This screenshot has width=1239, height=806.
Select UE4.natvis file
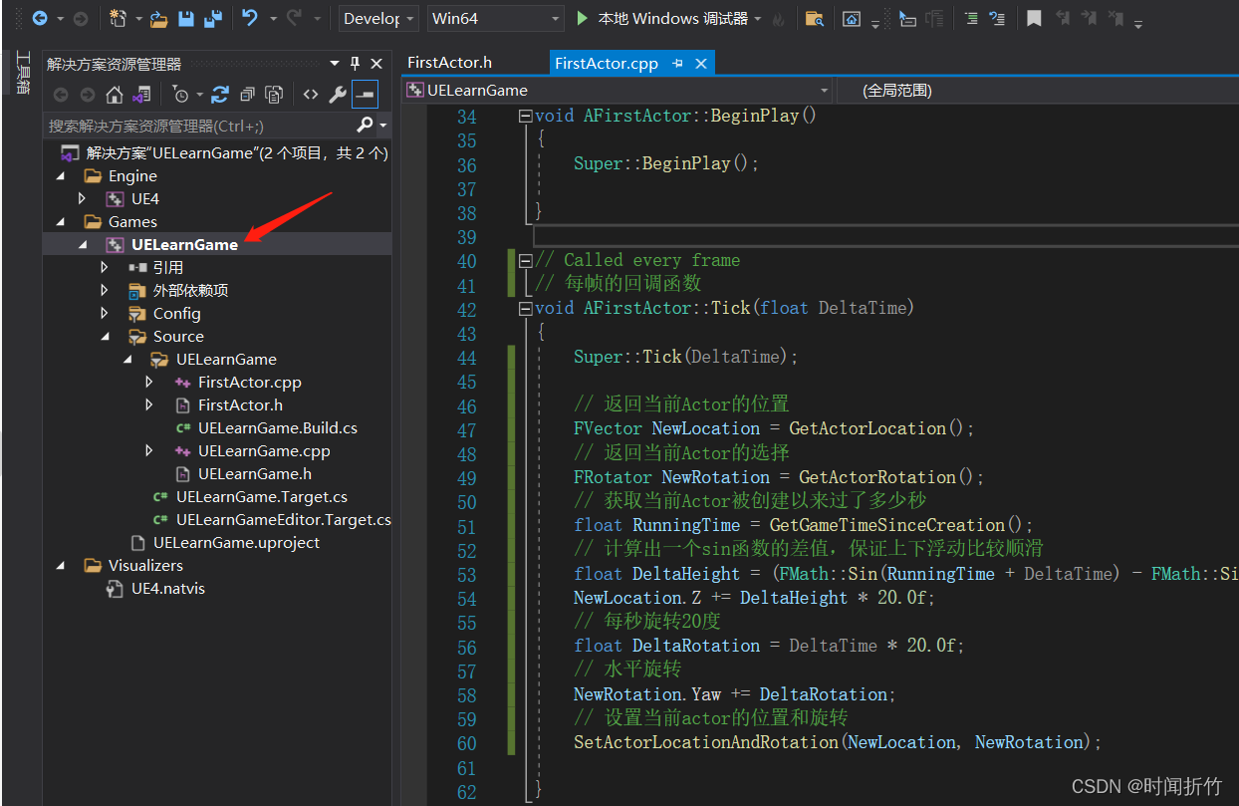tap(168, 588)
